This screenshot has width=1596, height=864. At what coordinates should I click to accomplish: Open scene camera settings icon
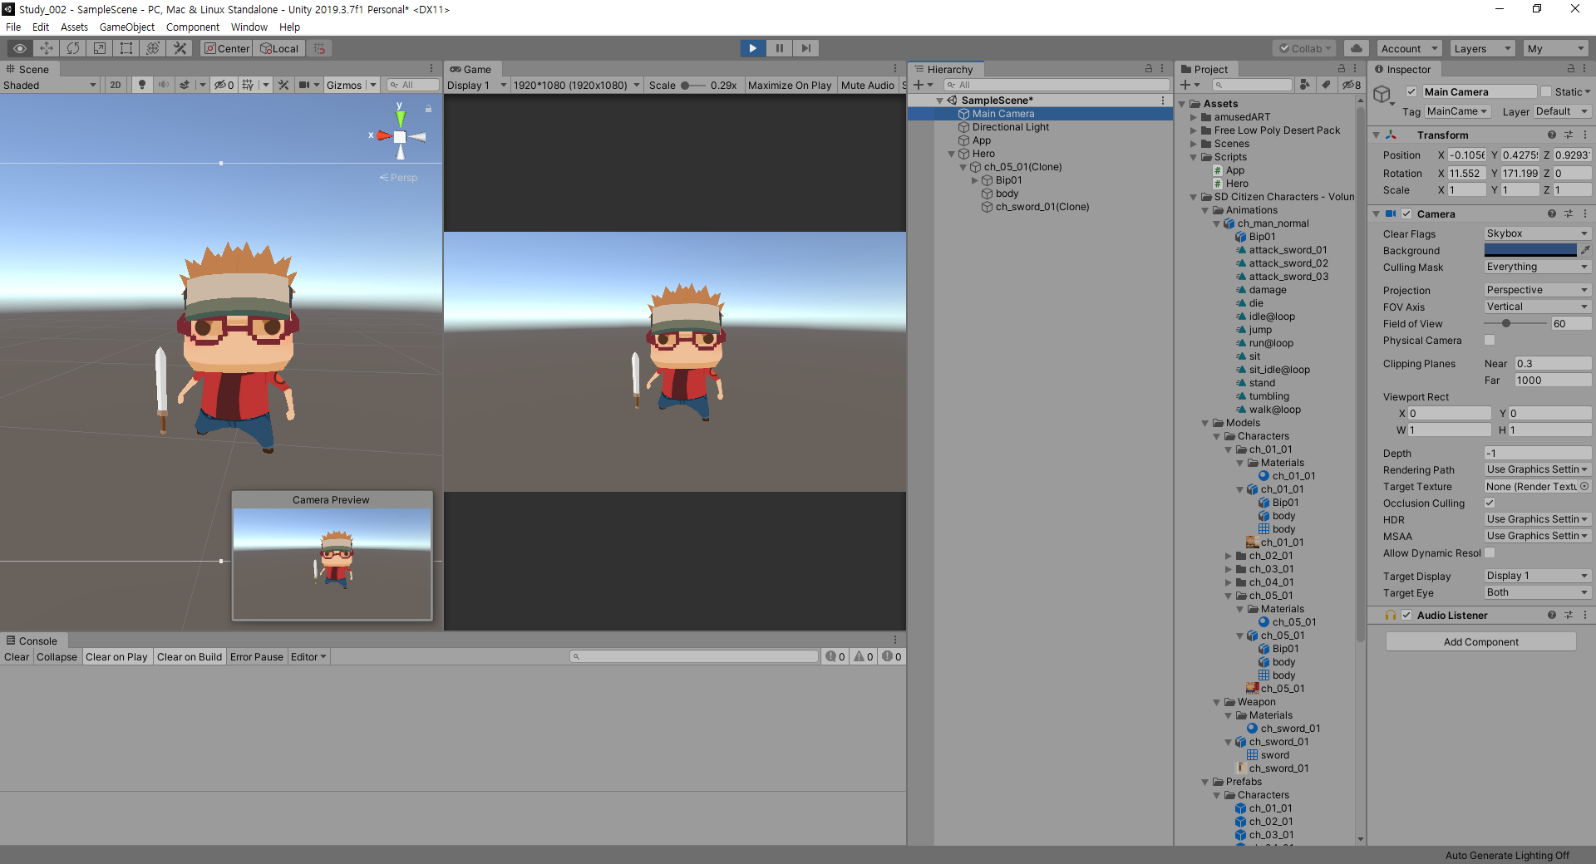pos(304,85)
